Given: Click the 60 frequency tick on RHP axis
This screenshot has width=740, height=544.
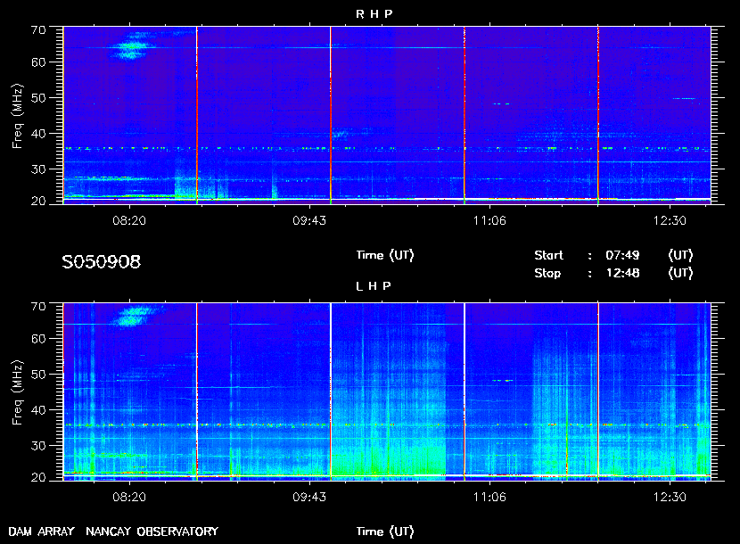Looking at the screenshot, I should tap(38, 62).
